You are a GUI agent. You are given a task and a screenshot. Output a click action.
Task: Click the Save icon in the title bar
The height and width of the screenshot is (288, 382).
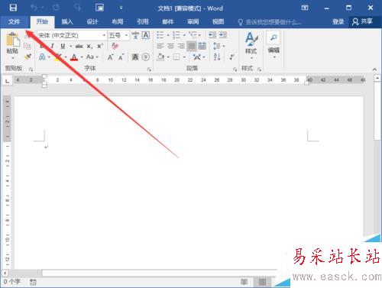(13, 8)
